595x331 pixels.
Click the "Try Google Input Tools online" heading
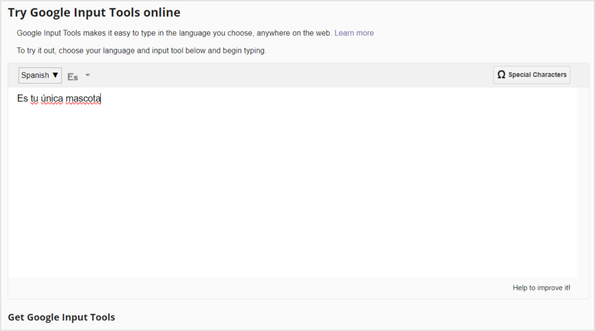click(94, 12)
